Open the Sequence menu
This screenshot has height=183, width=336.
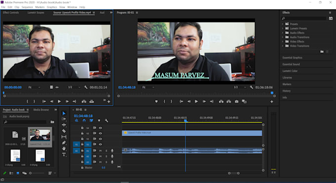[27, 7]
